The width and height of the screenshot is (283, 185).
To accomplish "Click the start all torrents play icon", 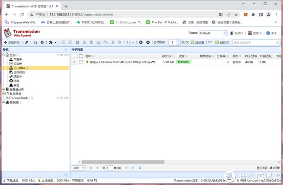I will 141,42.
